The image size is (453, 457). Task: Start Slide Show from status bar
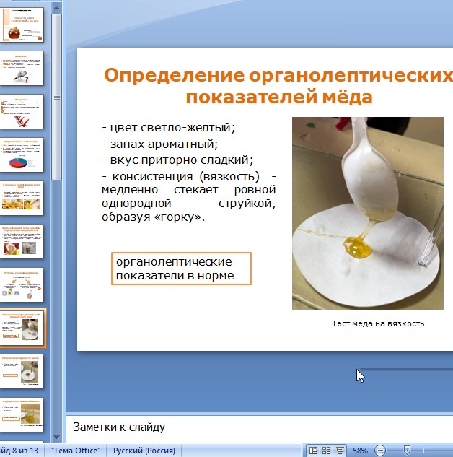click(x=340, y=451)
